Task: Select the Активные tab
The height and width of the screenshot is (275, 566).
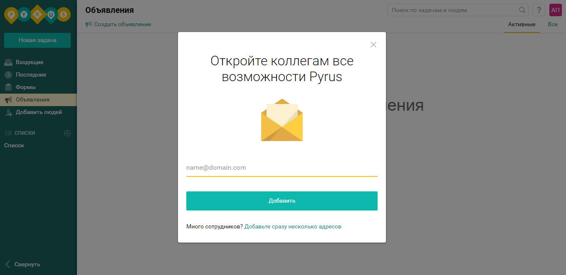Action: point(522,24)
